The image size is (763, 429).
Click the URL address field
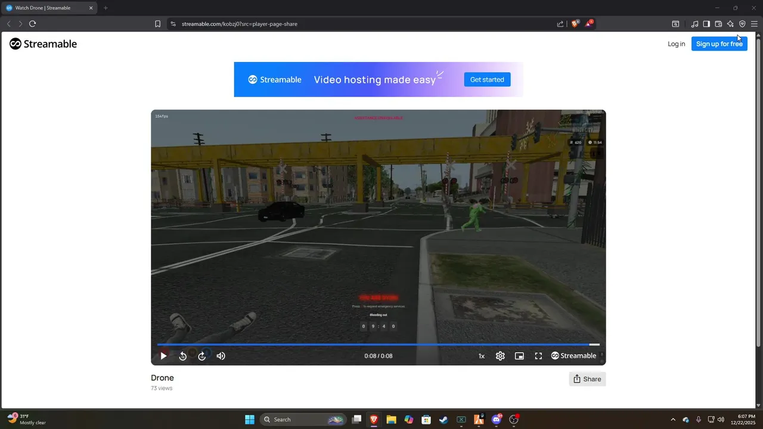coord(364,24)
